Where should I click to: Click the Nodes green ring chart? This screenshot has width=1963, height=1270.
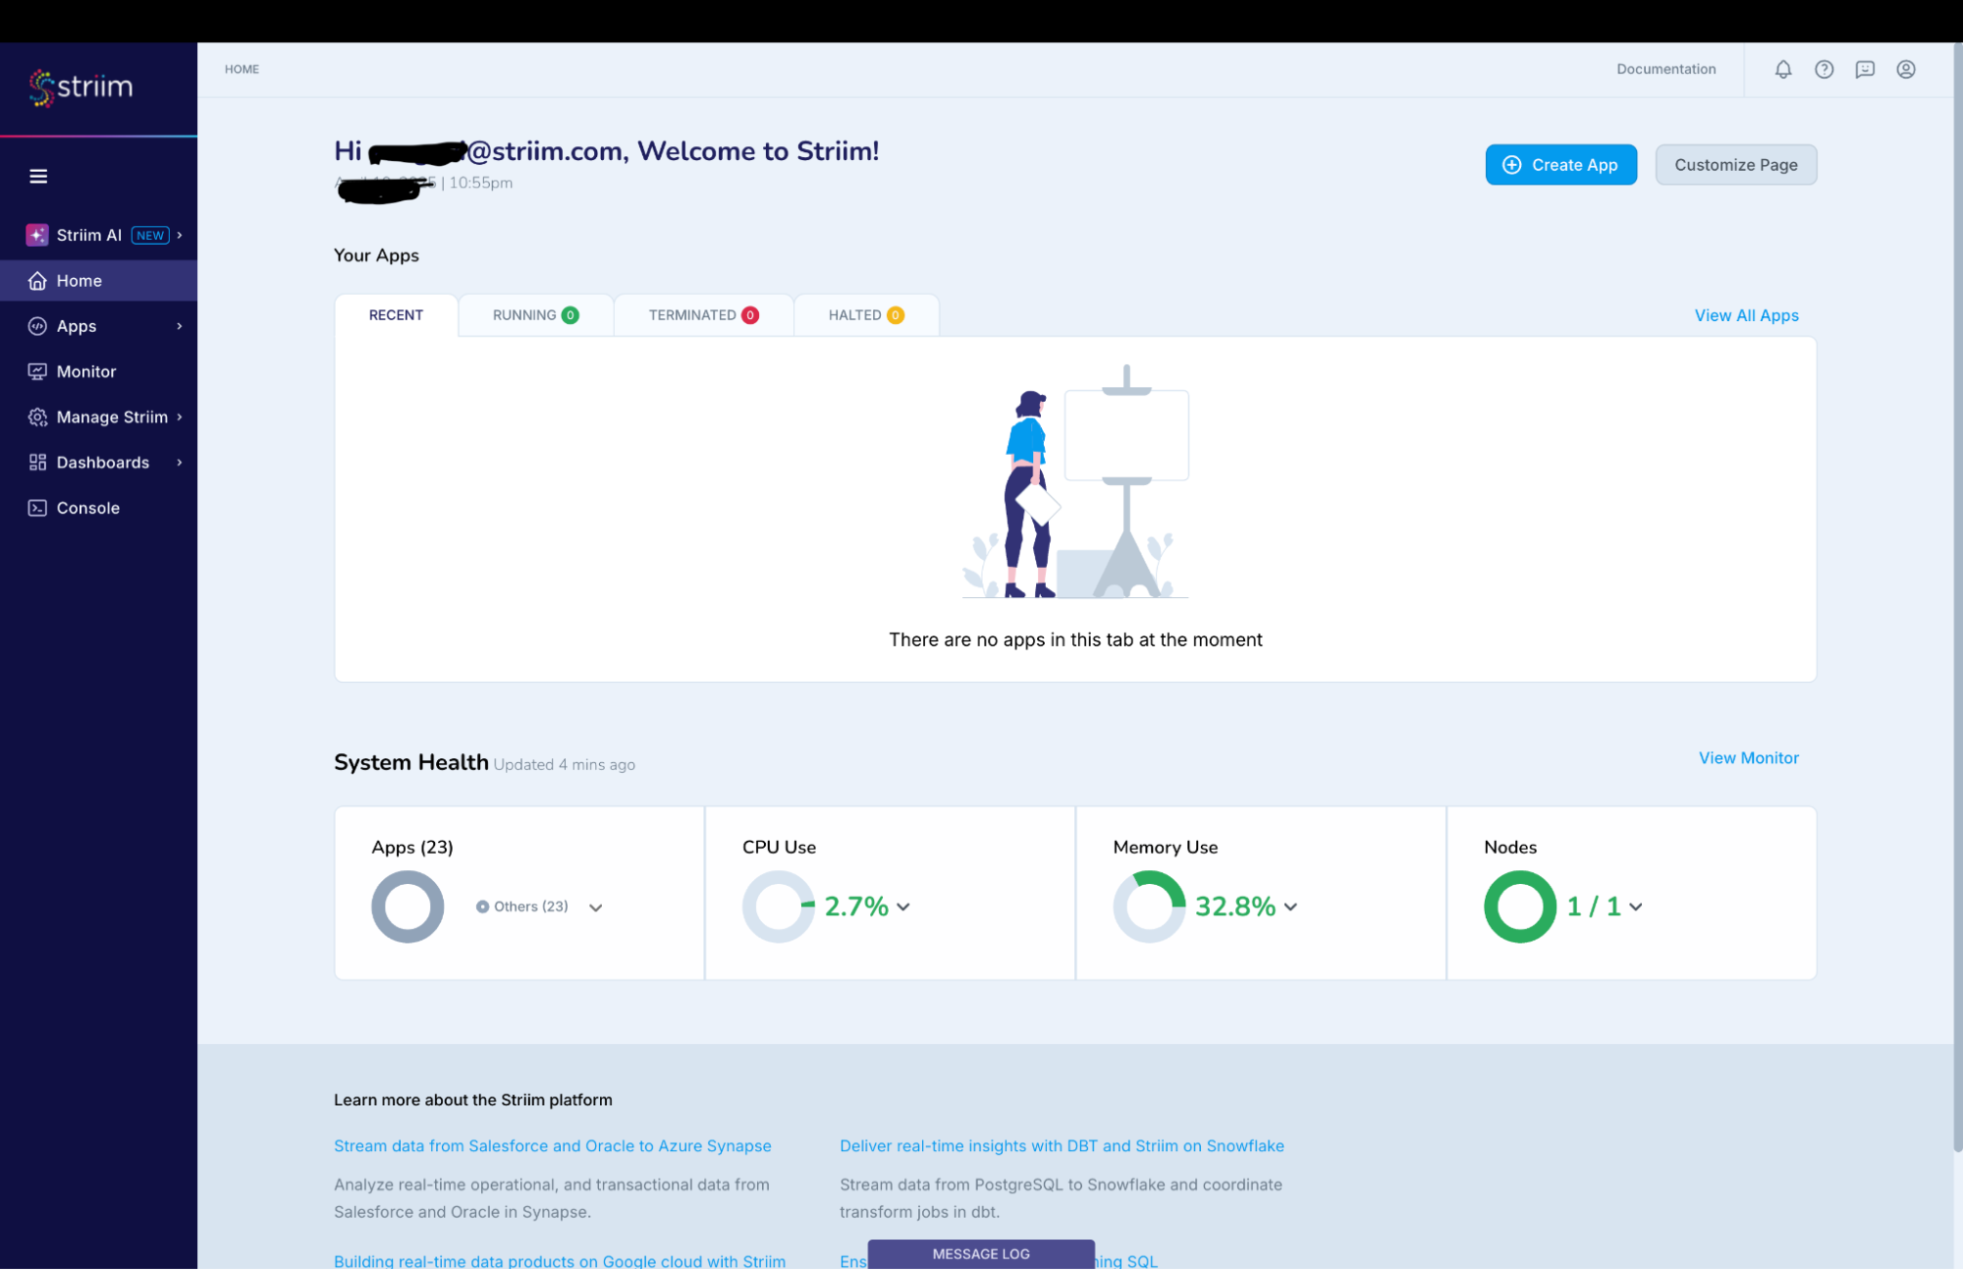click(x=1520, y=907)
